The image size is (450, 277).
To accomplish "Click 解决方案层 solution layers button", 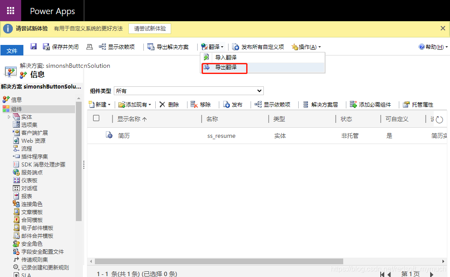I will [321, 104].
